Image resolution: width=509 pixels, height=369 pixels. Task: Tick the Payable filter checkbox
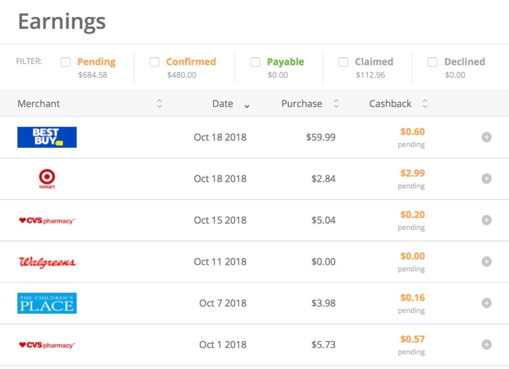click(255, 62)
